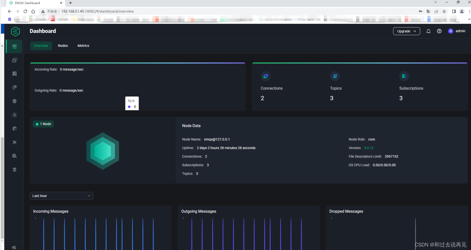The width and height of the screenshot is (471, 250).
Task: Open the Dashboard monitor sidebar icon
Action: [x=15, y=46]
